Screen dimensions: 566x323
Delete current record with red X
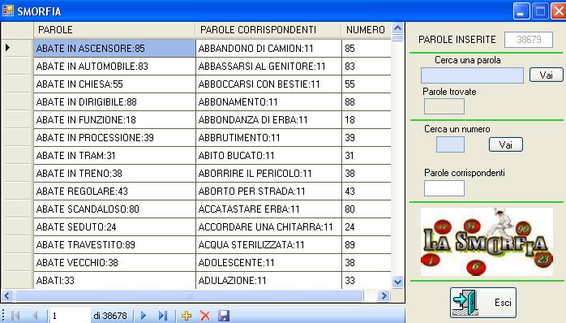pyautogui.click(x=204, y=316)
